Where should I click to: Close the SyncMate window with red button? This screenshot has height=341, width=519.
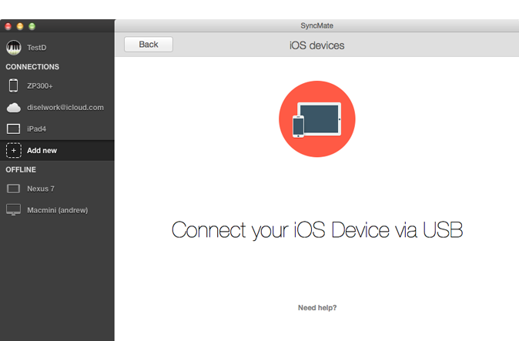point(8,26)
